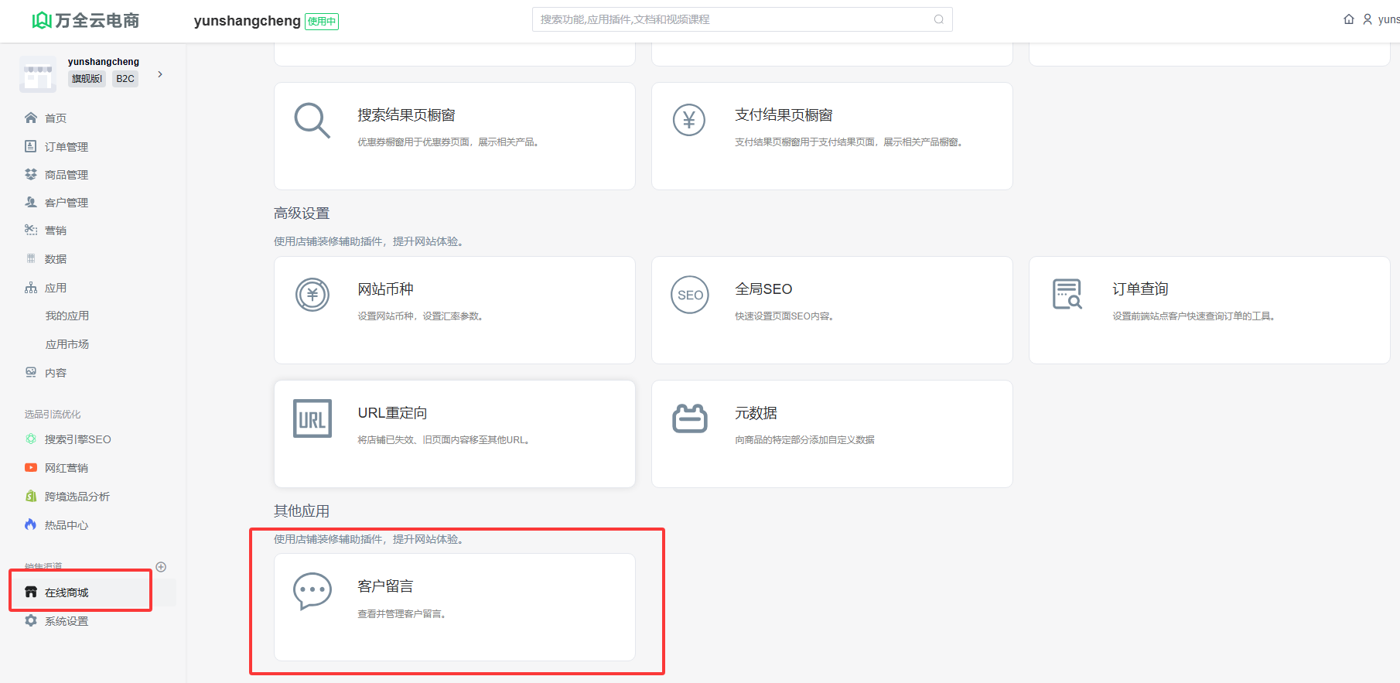Viewport: 1400px width, 683px height.
Task: Click the home icon in top bar
Action: (1348, 19)
